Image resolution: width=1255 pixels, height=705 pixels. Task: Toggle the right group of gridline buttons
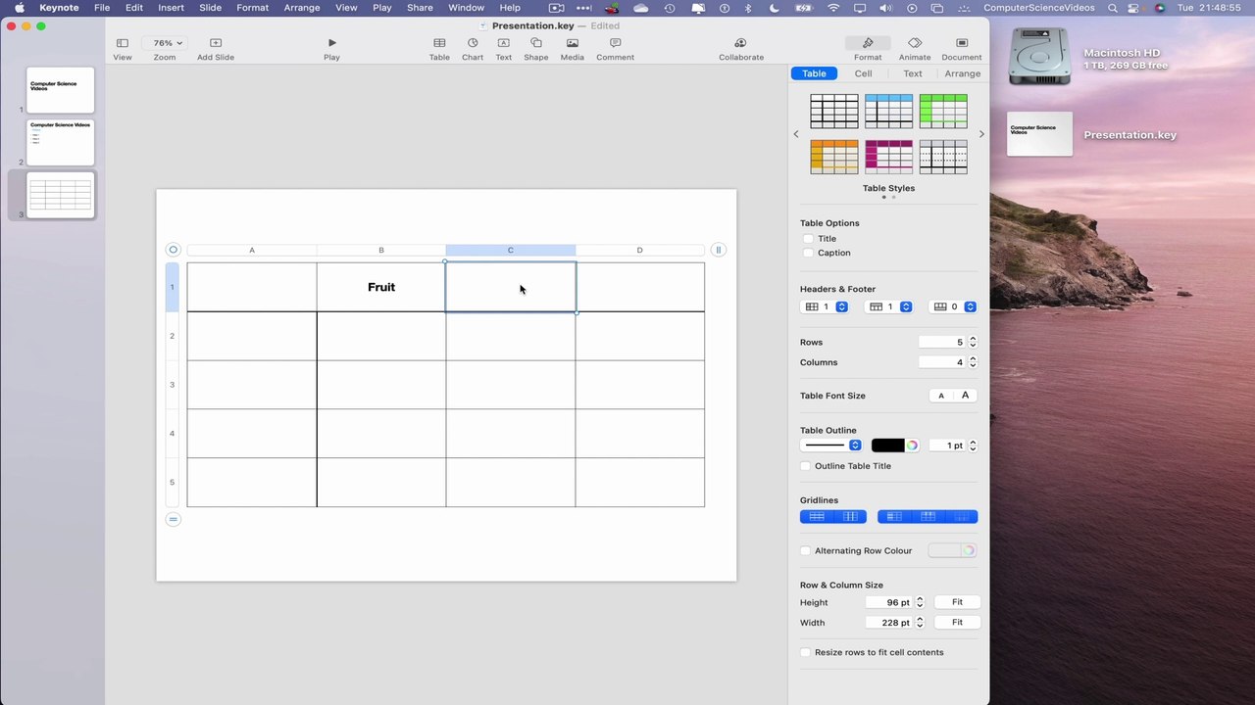pyautogui.click(x=928, y=517)
